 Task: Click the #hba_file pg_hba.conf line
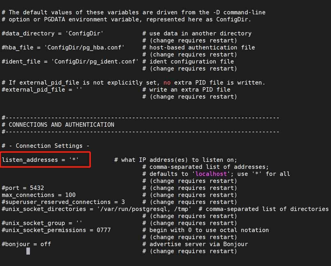(63, 48)
